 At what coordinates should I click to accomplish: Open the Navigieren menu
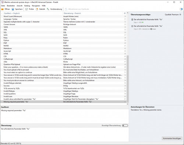(x=36, y=6)
